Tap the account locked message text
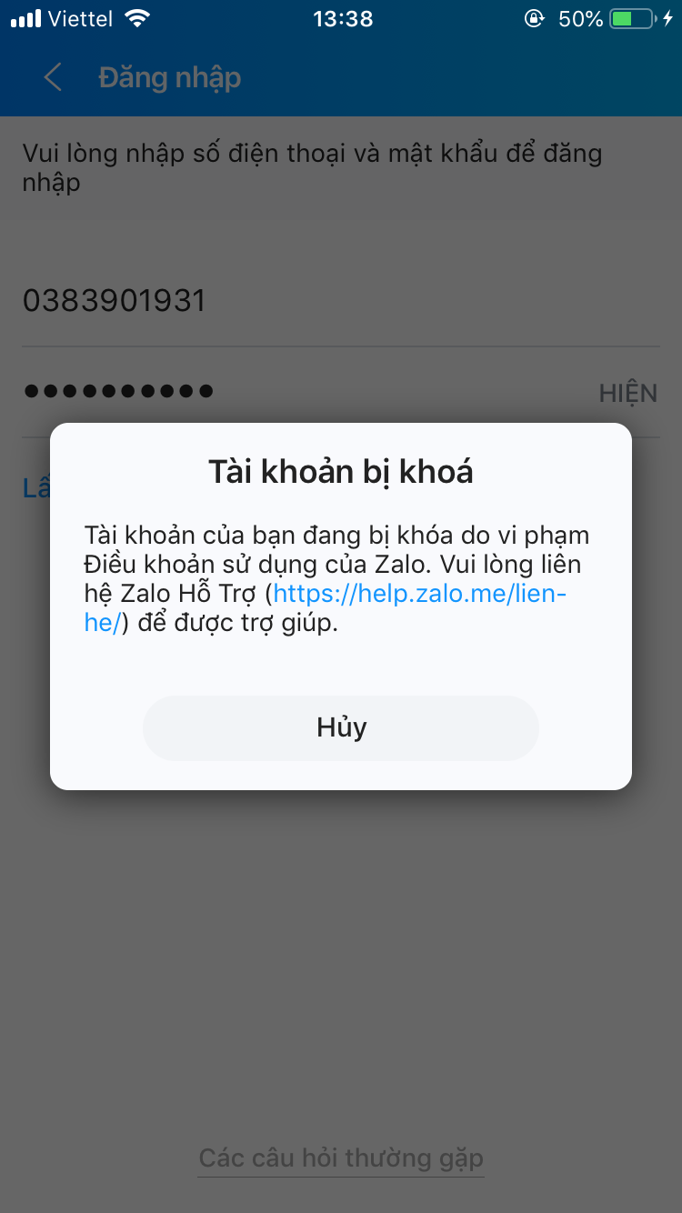682x1213 pixels. click(333, 579)
